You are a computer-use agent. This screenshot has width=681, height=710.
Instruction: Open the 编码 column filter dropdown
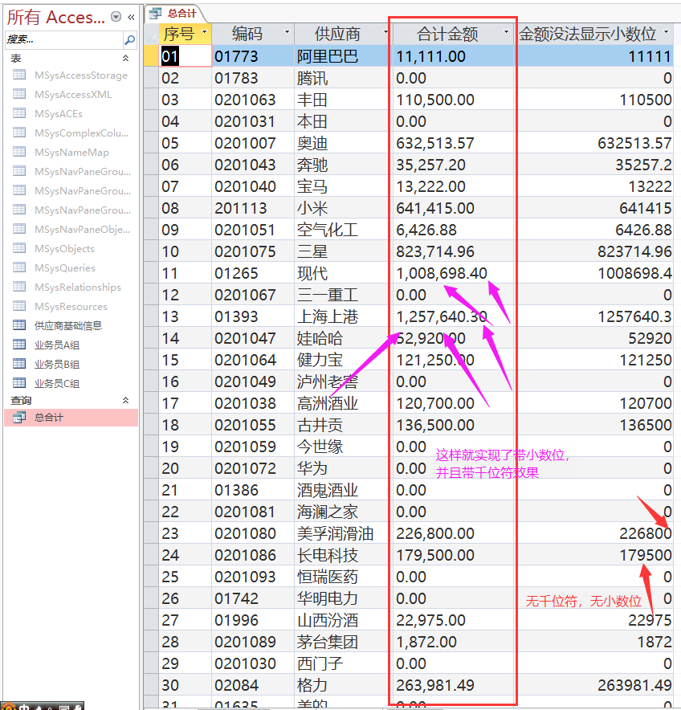[287, 32]
